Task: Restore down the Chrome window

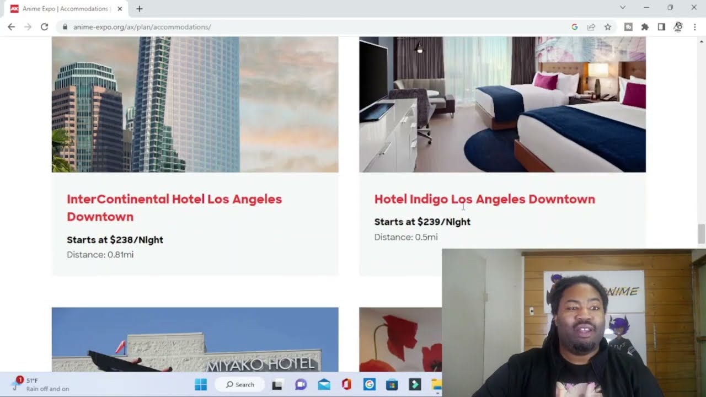Action: (670, 8)
